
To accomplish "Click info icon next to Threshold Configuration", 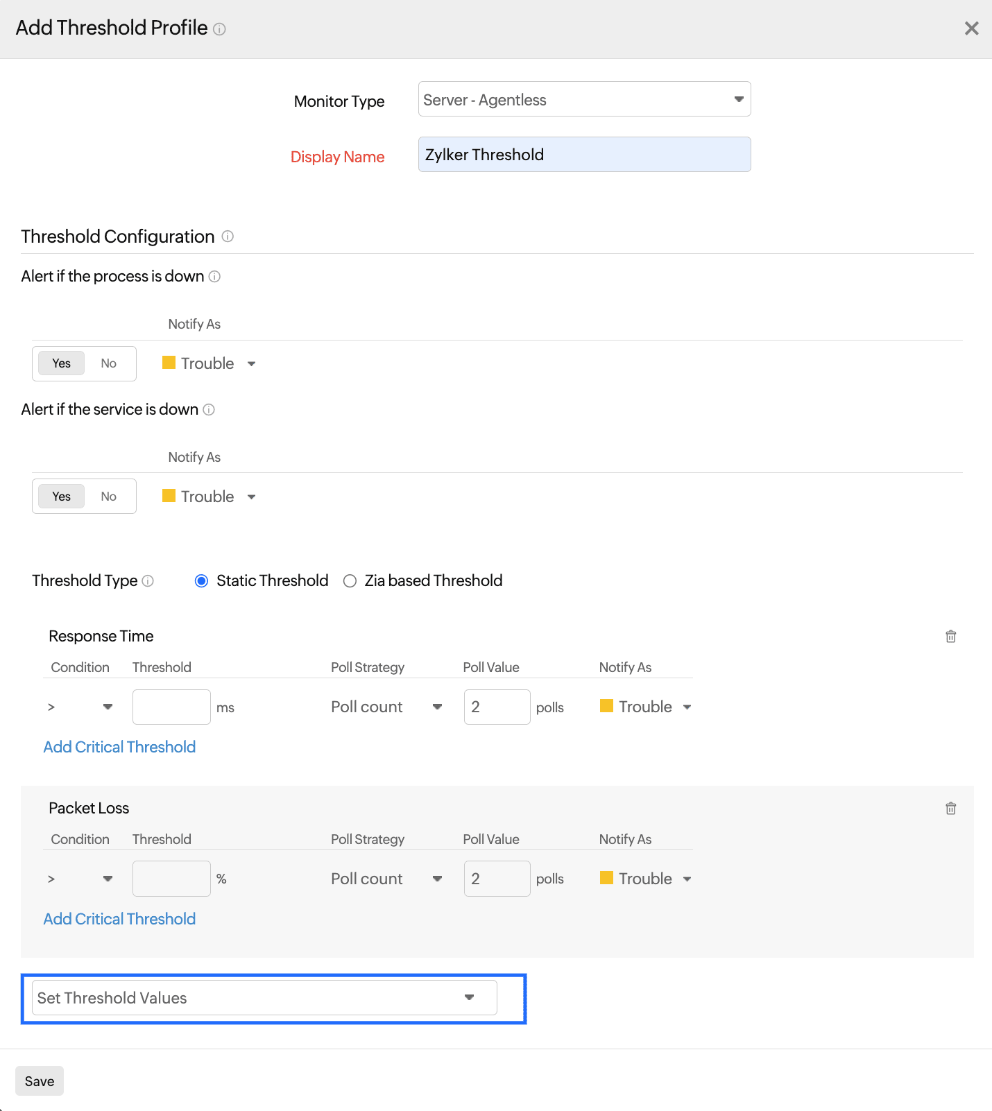I will [228, 236].
